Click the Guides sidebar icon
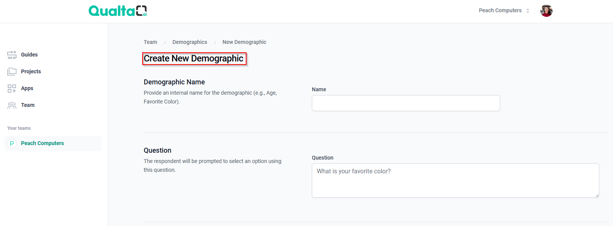613x226 pixels. coord(12,55)
